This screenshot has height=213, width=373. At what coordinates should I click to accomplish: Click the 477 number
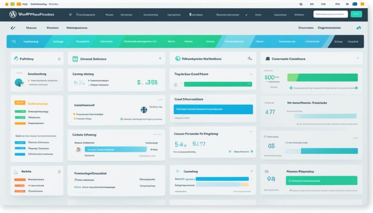(270, 112)
